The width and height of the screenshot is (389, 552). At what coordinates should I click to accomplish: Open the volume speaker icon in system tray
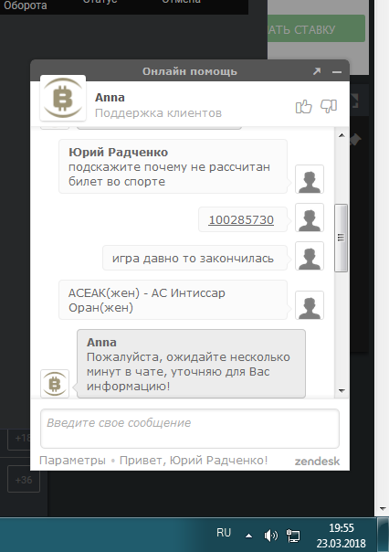pos(271,536)
